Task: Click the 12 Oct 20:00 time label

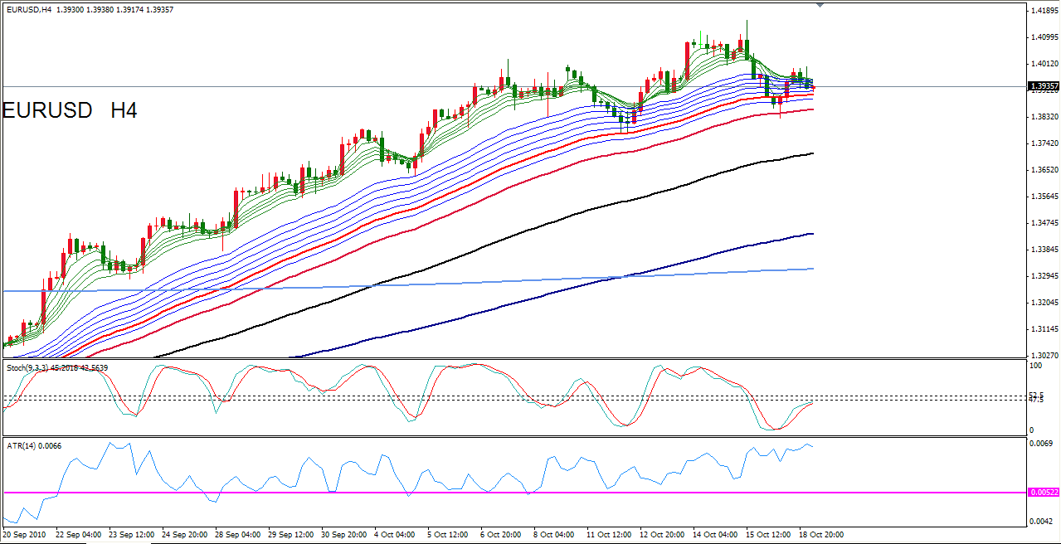Action: [664, 534]
